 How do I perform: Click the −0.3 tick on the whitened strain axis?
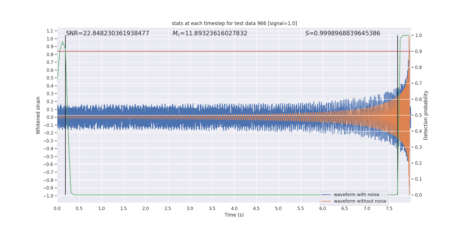[48, 141]
